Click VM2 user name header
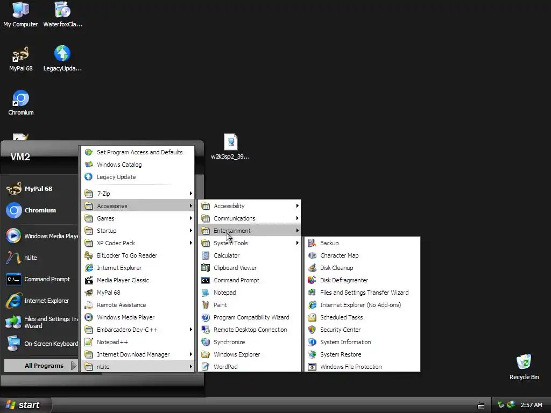The height and width of the screenshot is (413, 551). click(20, 157)
